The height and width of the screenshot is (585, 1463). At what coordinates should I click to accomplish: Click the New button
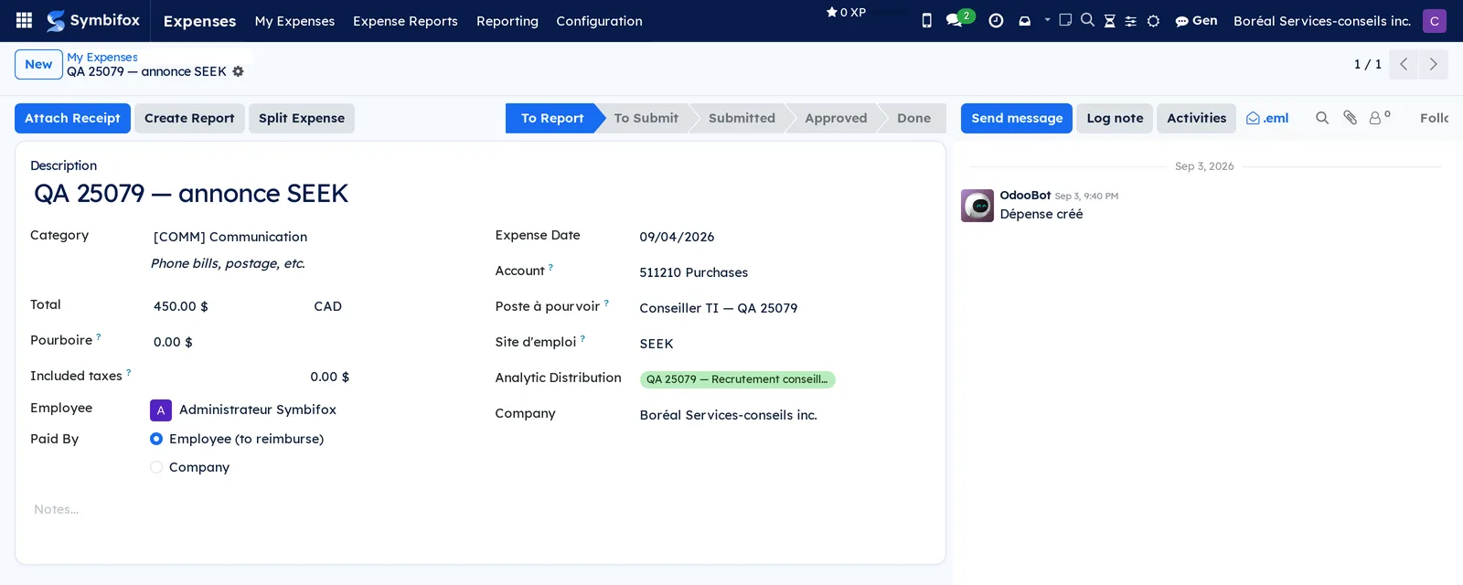38,64
